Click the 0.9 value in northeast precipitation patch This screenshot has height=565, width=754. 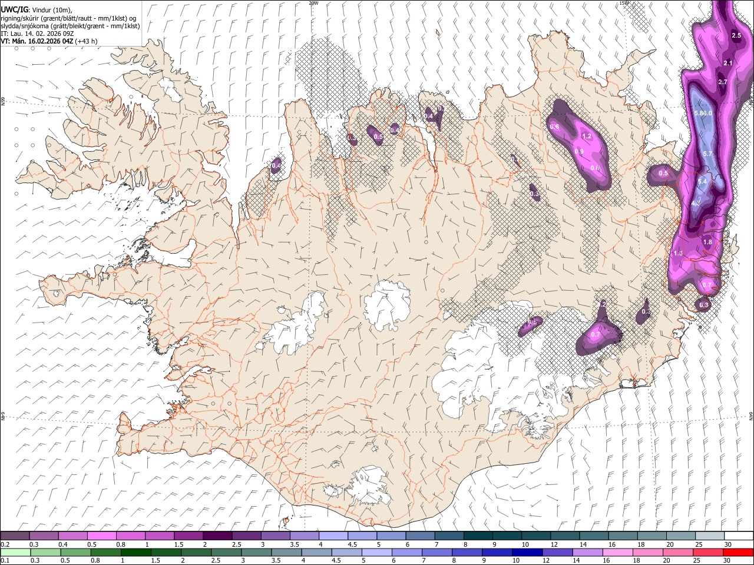pos(578,152)
